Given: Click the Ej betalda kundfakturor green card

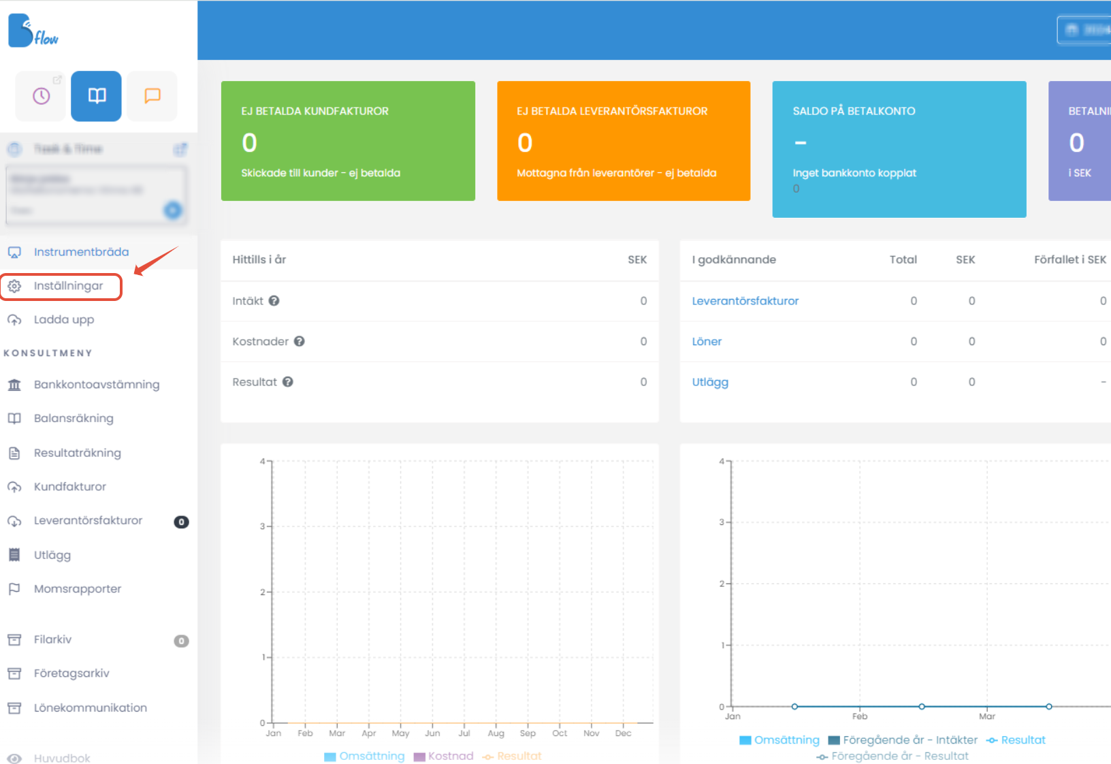Looking at the screenshot, I should click(348, 141).
